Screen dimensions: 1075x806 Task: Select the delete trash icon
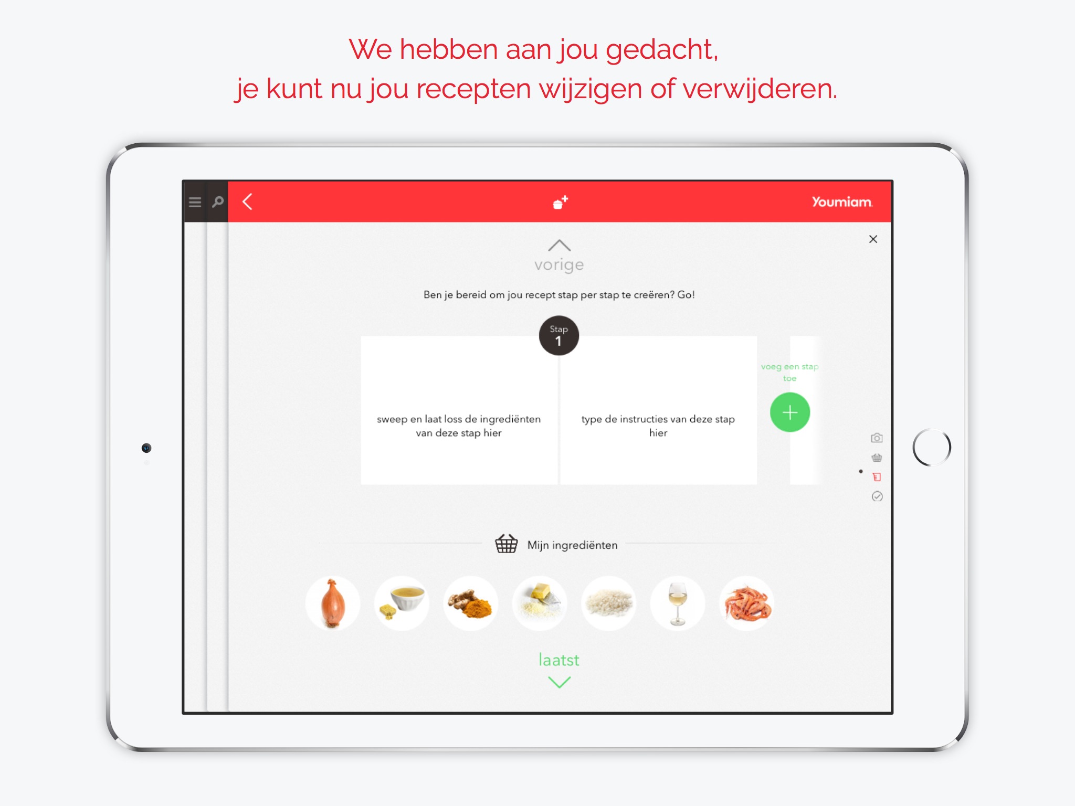[x=876, y=476]
